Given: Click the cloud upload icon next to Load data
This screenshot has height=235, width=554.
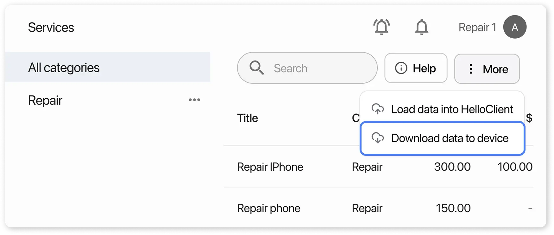Looking at the screenshot, I should pyautogui.click(x=377, y=109).
